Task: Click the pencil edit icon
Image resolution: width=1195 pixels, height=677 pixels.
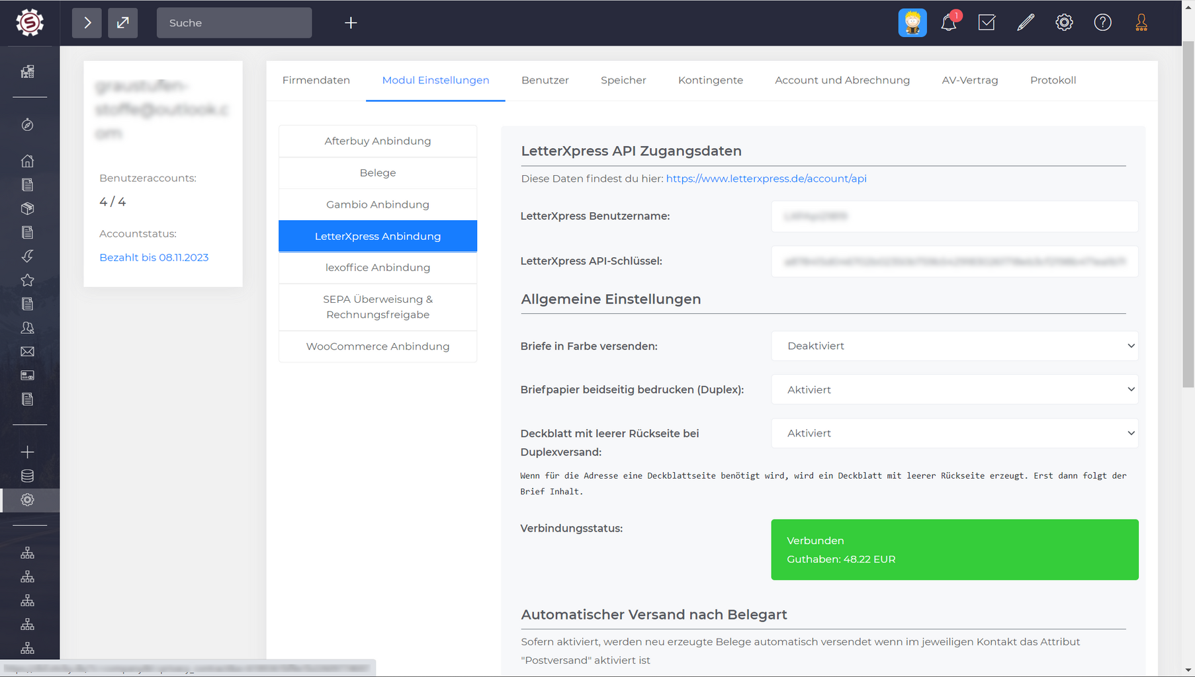Action: coord(1025,23)
